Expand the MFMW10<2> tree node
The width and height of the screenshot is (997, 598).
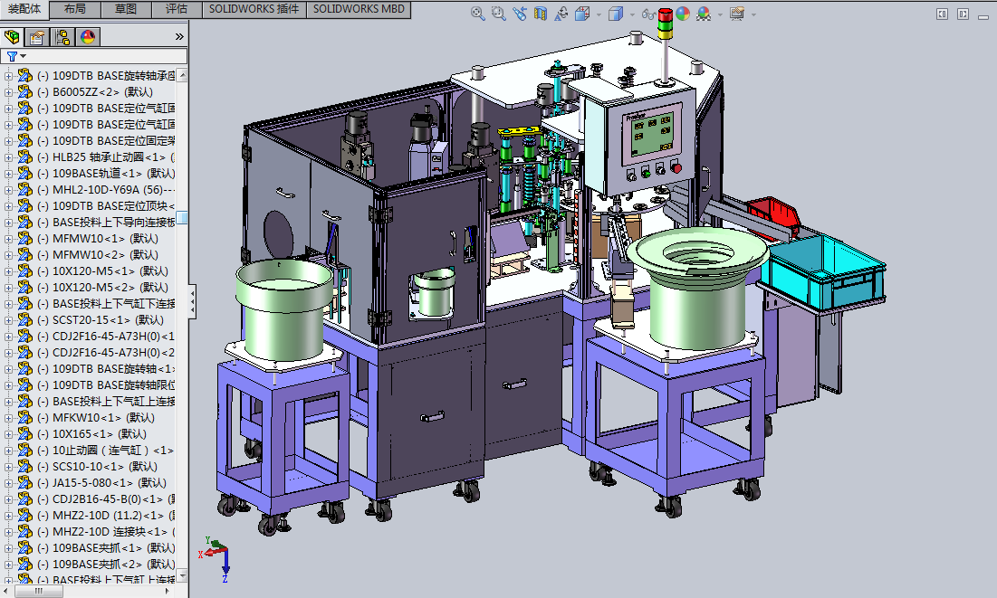(x=8, y=255)
